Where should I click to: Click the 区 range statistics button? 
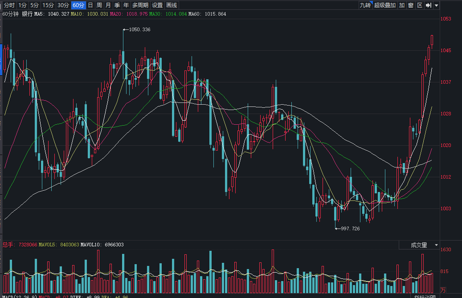click(419, 5)
